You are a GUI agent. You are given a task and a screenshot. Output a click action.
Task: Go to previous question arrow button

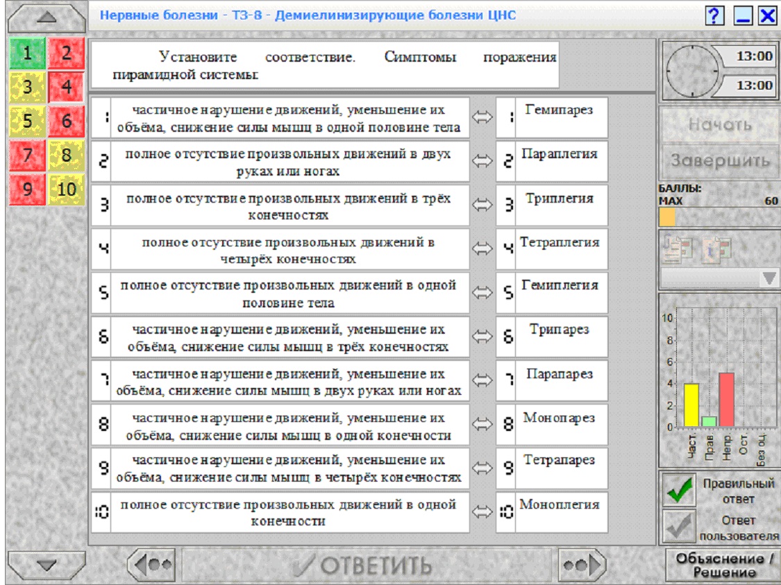coord(152,565)
